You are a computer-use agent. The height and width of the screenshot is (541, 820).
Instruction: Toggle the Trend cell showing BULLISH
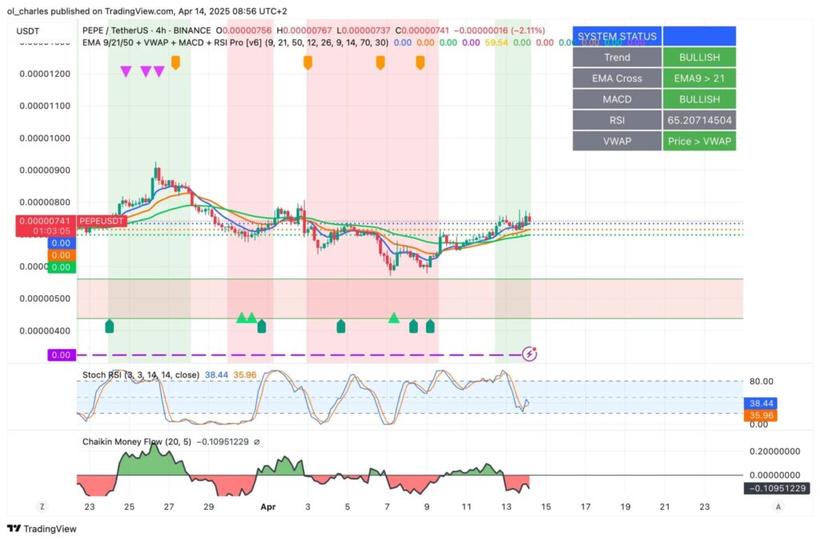(x=699, y=57)
